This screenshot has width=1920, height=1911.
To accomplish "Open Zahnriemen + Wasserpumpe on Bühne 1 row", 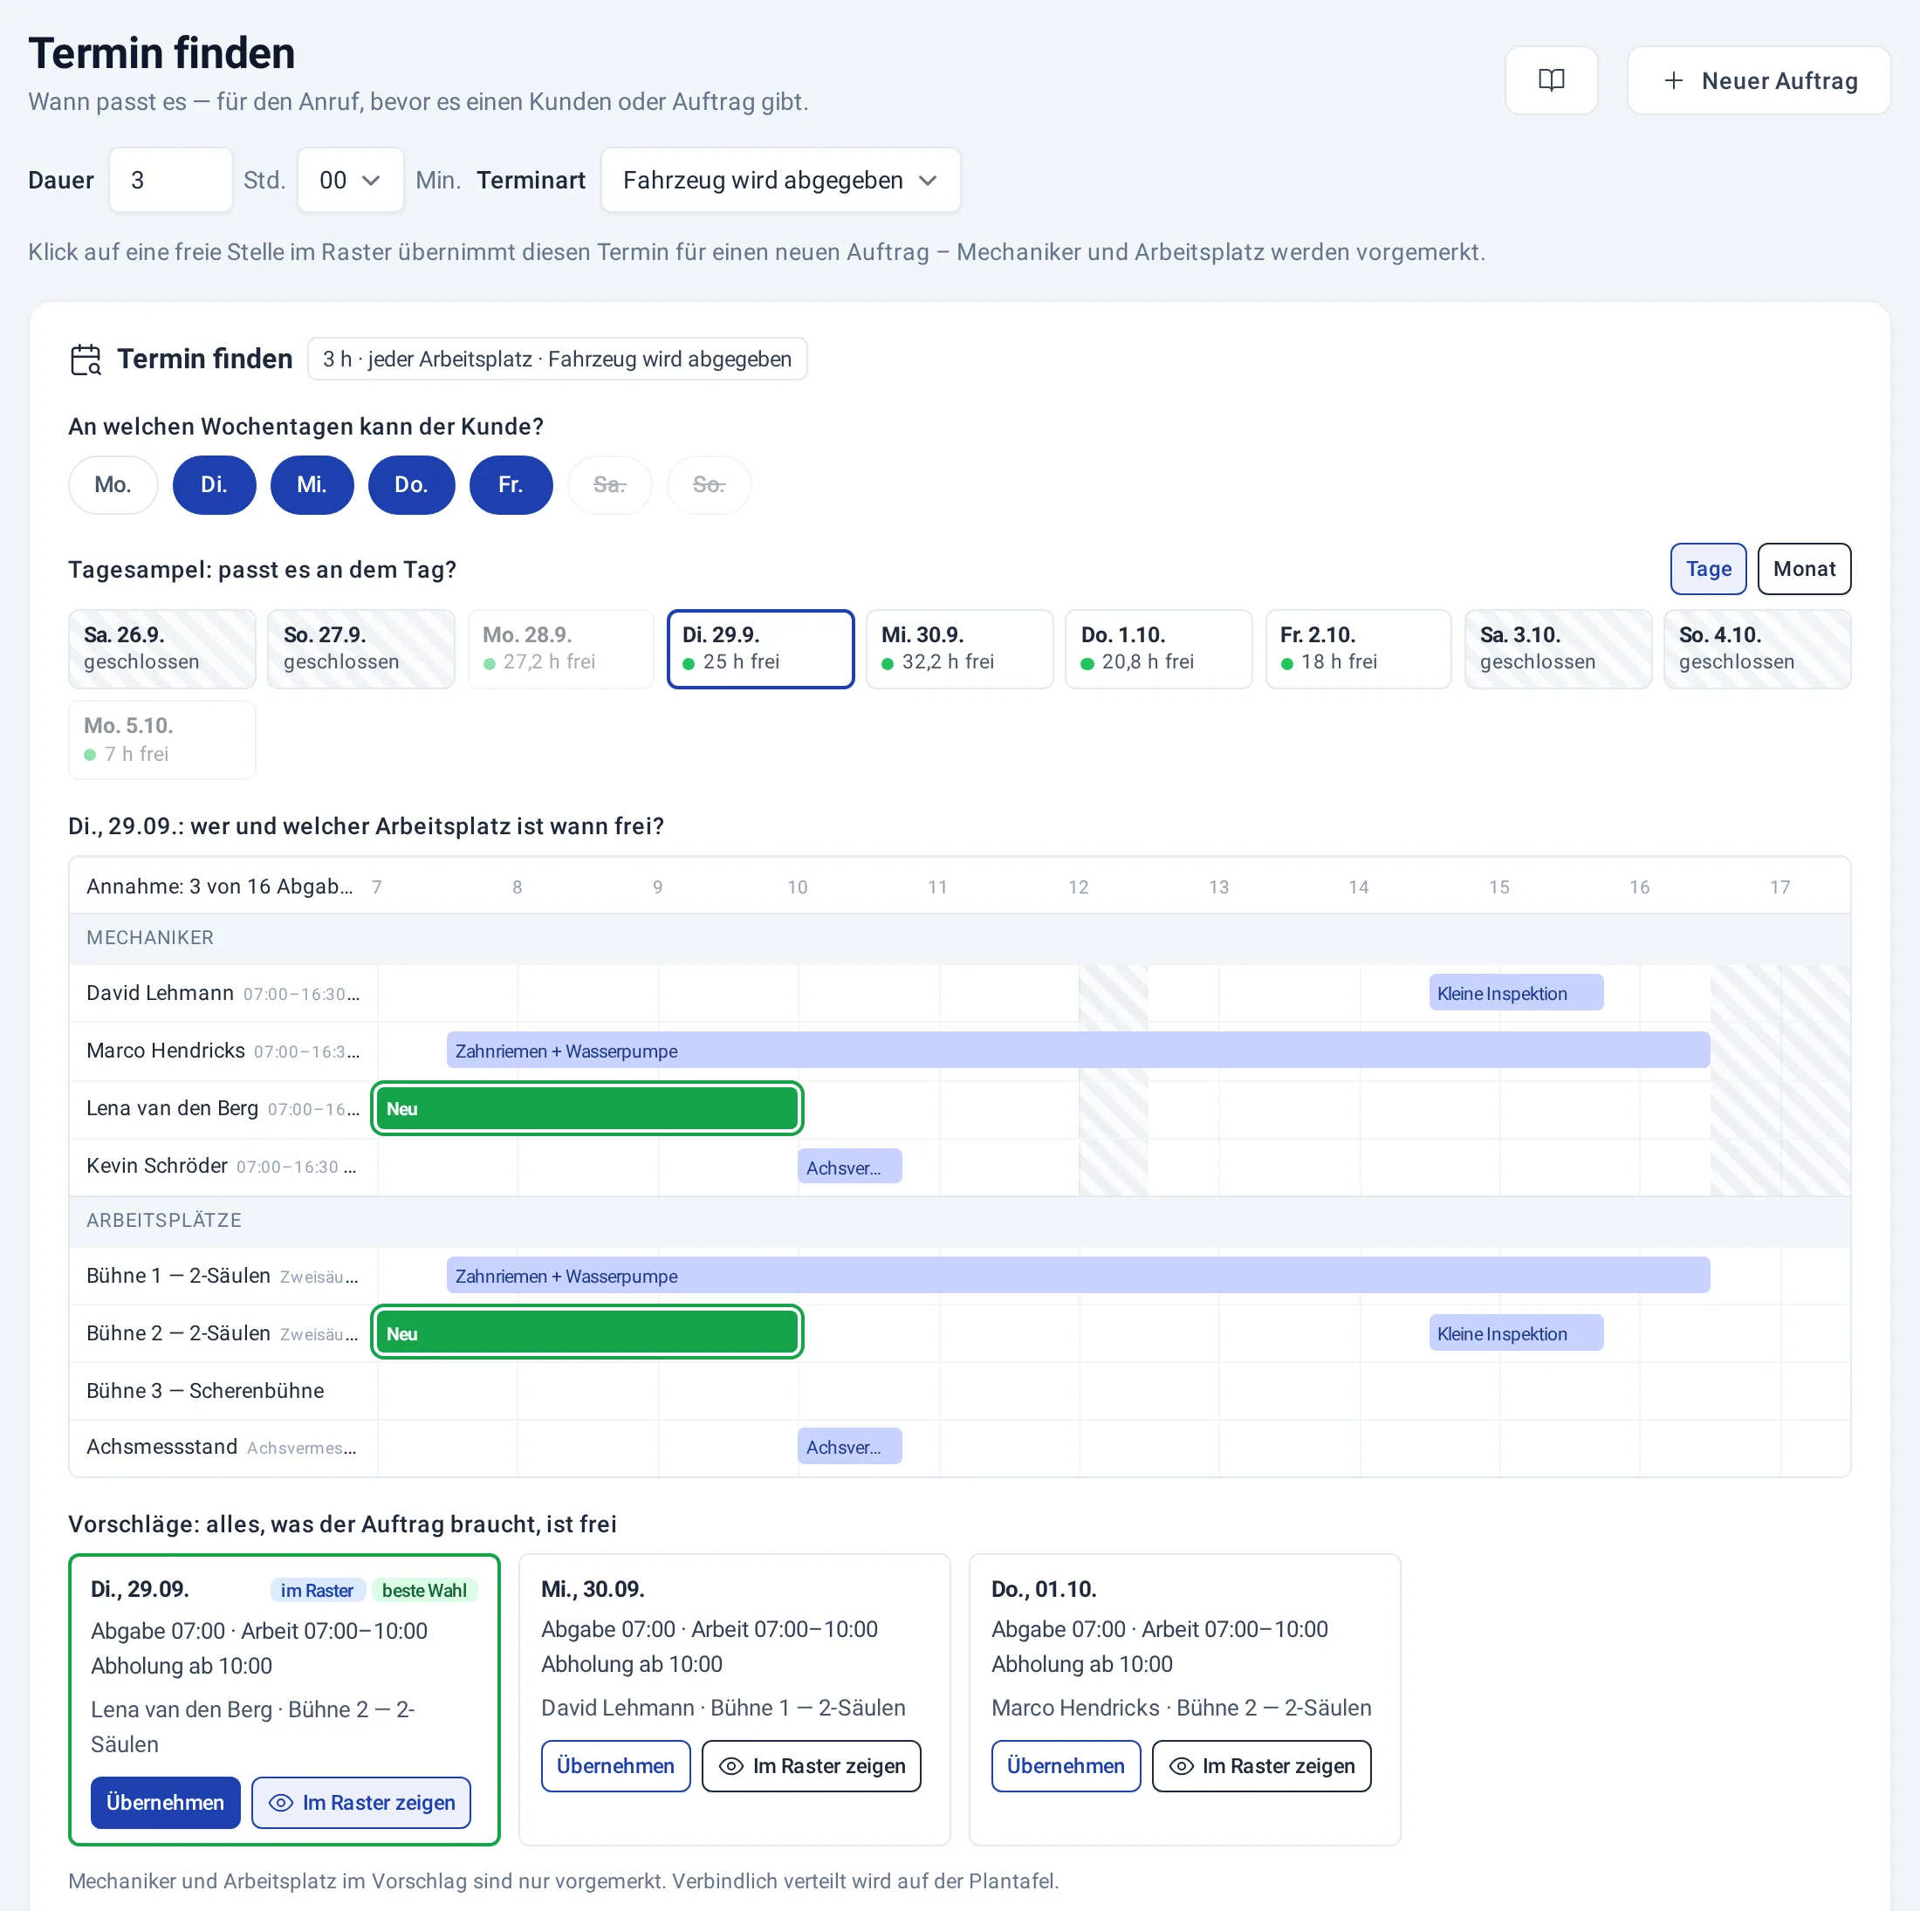I will pos(1079,1275).
